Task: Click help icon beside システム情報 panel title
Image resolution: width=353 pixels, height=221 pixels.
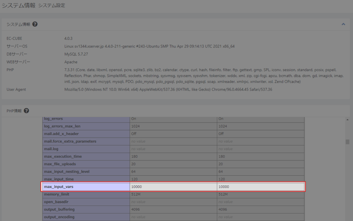Action: (x=35, y=24)
